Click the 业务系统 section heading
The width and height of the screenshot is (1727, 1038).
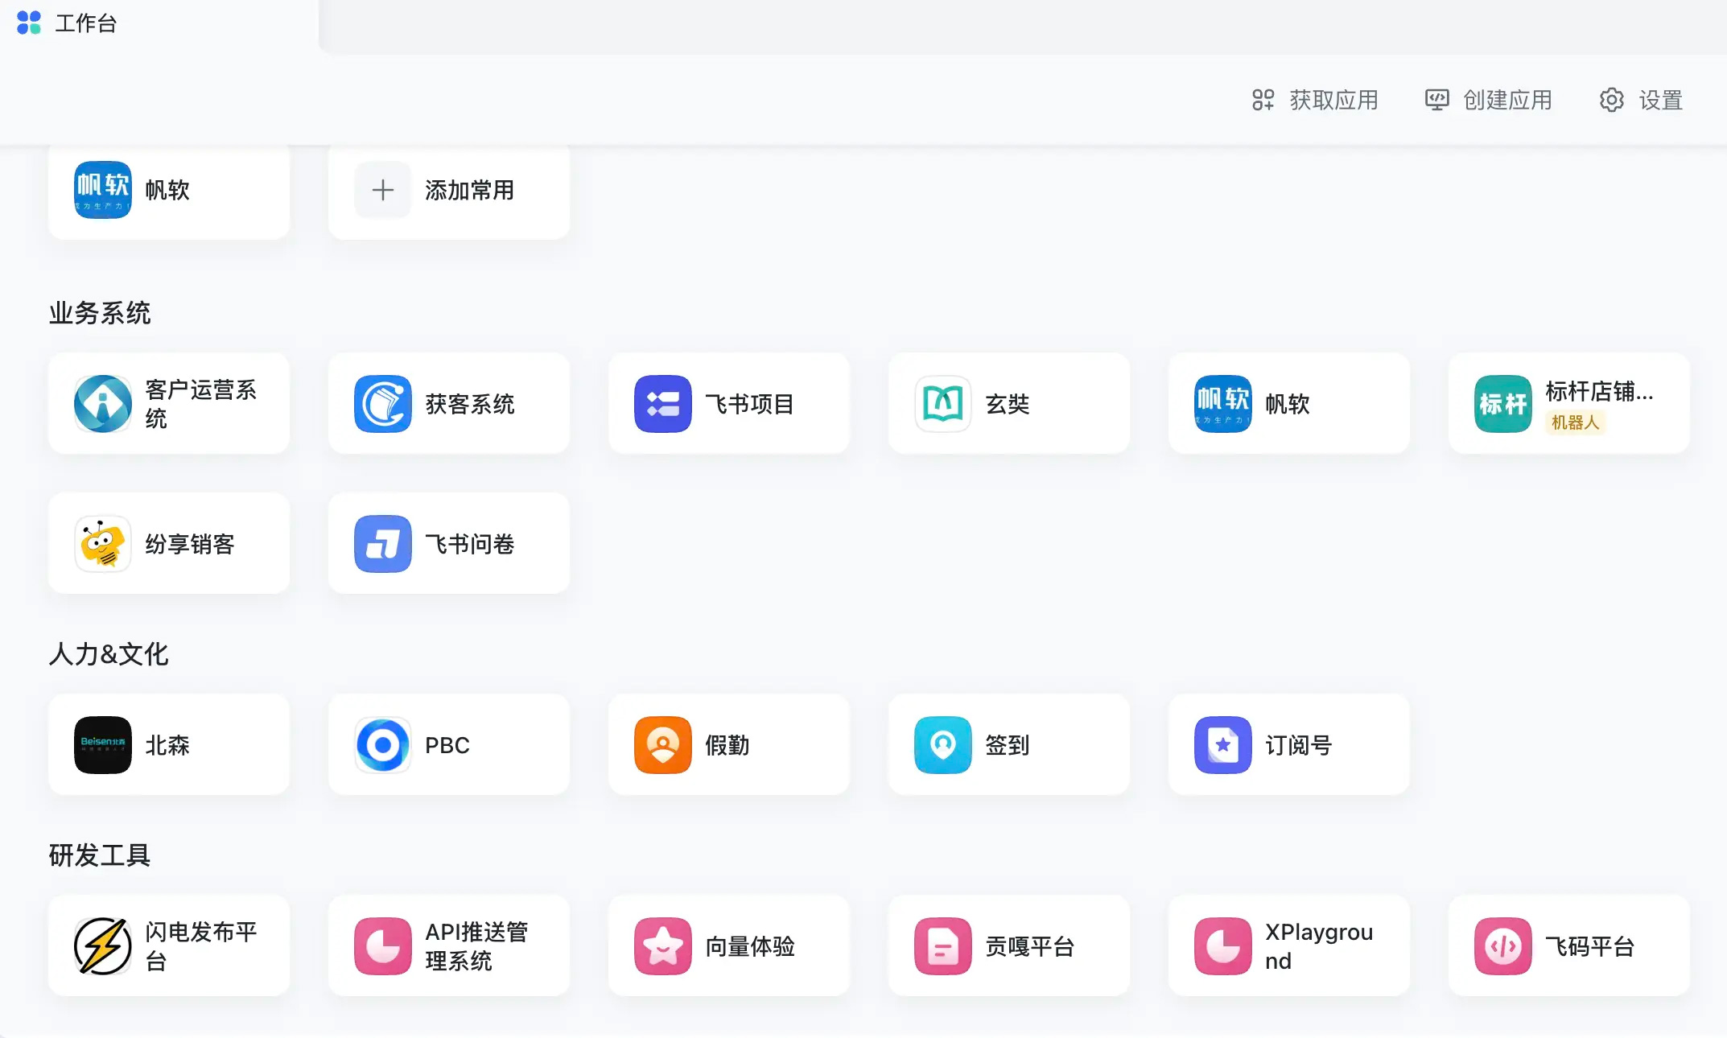pos(100,313)
